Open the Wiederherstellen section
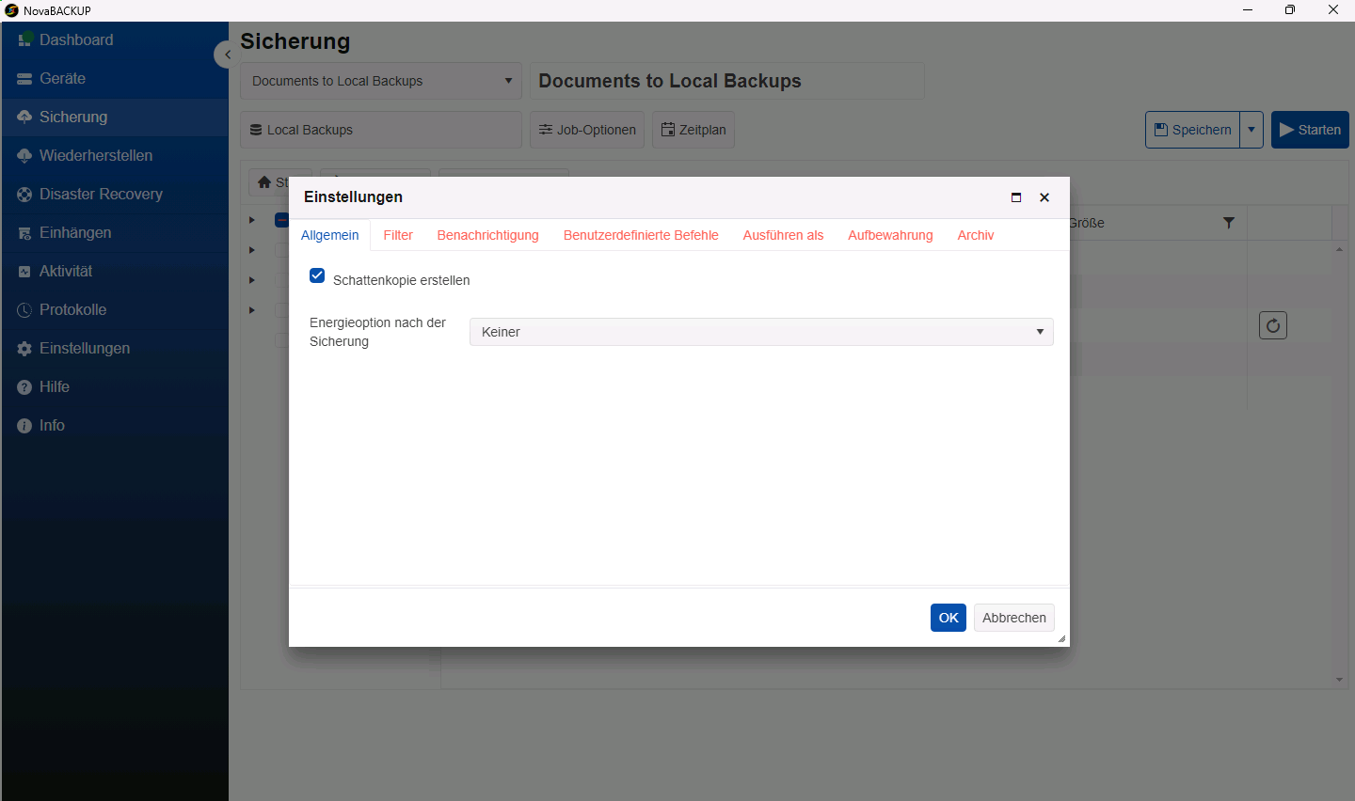This screenshot has width=1355, height=801. pos(114,156)
